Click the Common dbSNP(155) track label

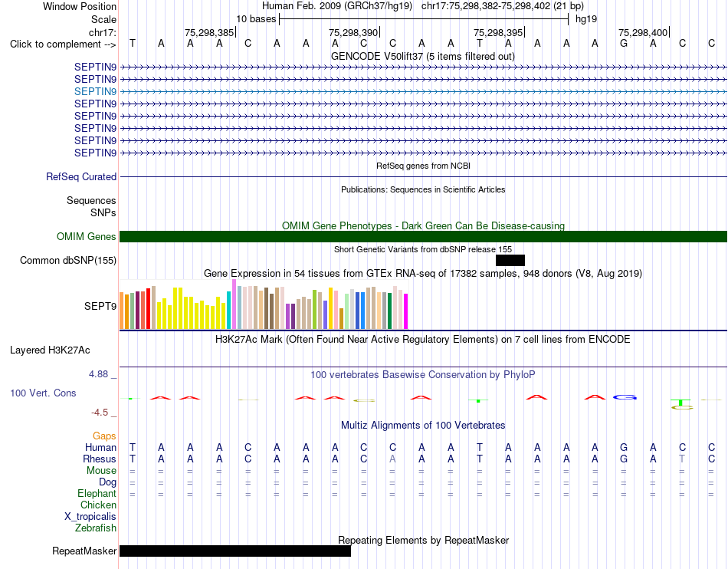[x=68, y=260]
